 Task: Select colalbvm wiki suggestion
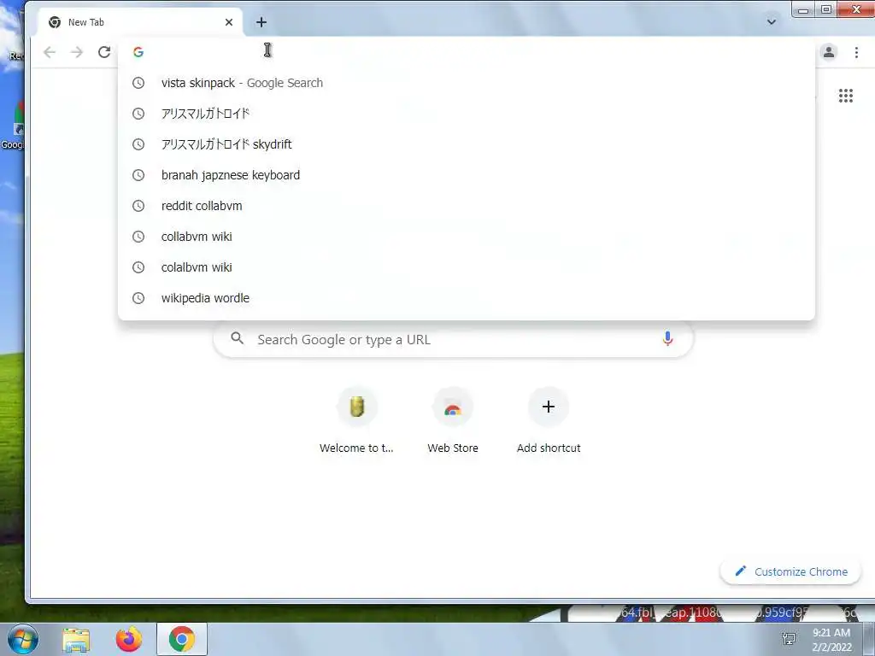tap(467, 267)
